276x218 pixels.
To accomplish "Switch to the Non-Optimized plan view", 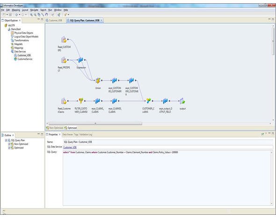I will pyautogui.click(x=55, y=128).
